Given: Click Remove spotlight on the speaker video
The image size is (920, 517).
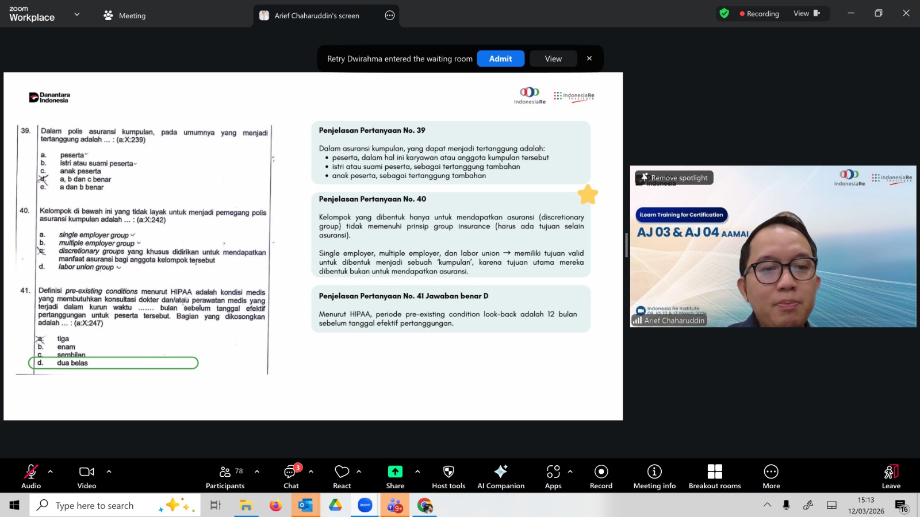Looking at the screenshot, I should [x=674, y=178].
